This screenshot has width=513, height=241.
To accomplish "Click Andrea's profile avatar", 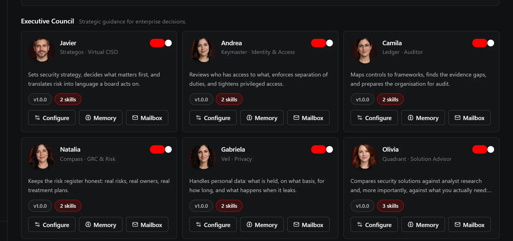I will tap(203, 51).
